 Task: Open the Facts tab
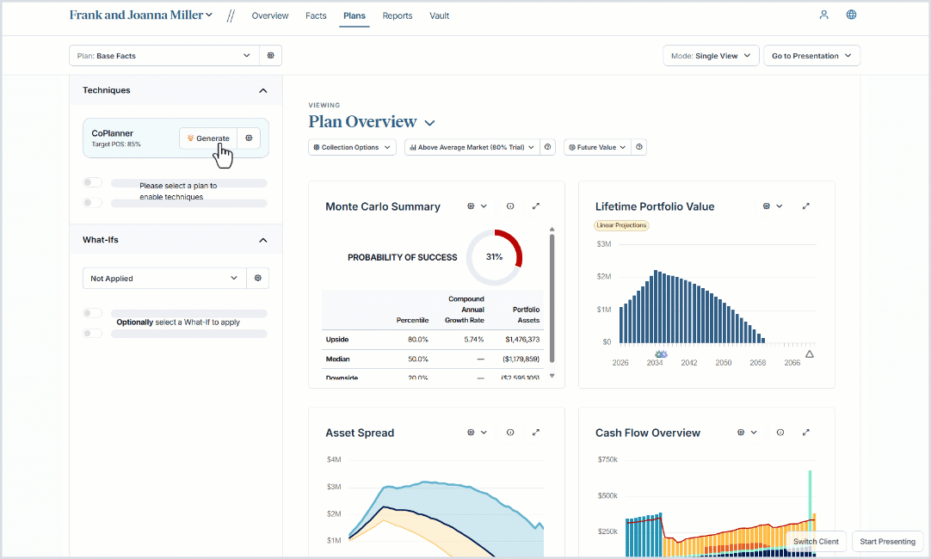coord(316,15)
